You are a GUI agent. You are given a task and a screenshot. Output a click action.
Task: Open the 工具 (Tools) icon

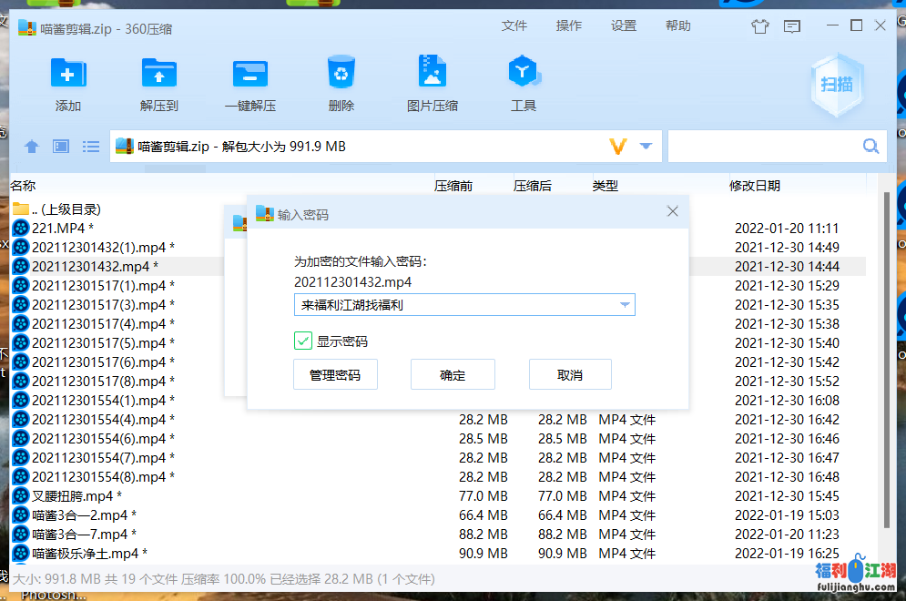coord(524,73)
